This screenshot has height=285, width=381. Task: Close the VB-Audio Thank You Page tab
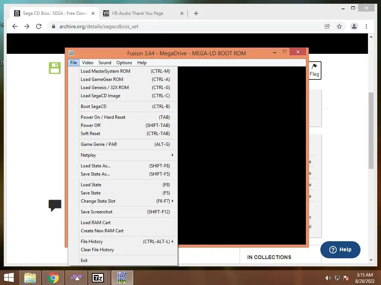coord(182,13)
